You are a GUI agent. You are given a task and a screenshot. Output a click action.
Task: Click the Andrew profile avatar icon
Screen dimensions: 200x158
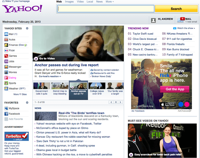[x=153, y=20]
